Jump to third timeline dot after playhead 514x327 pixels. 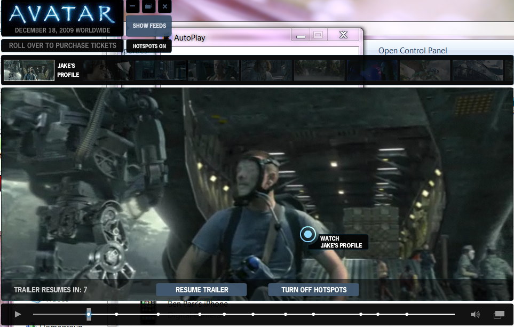coord(200,314)
